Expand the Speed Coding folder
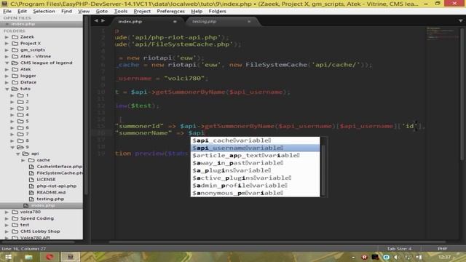Image resolution: width=466 pixels, height=262 pixels. 7,218
